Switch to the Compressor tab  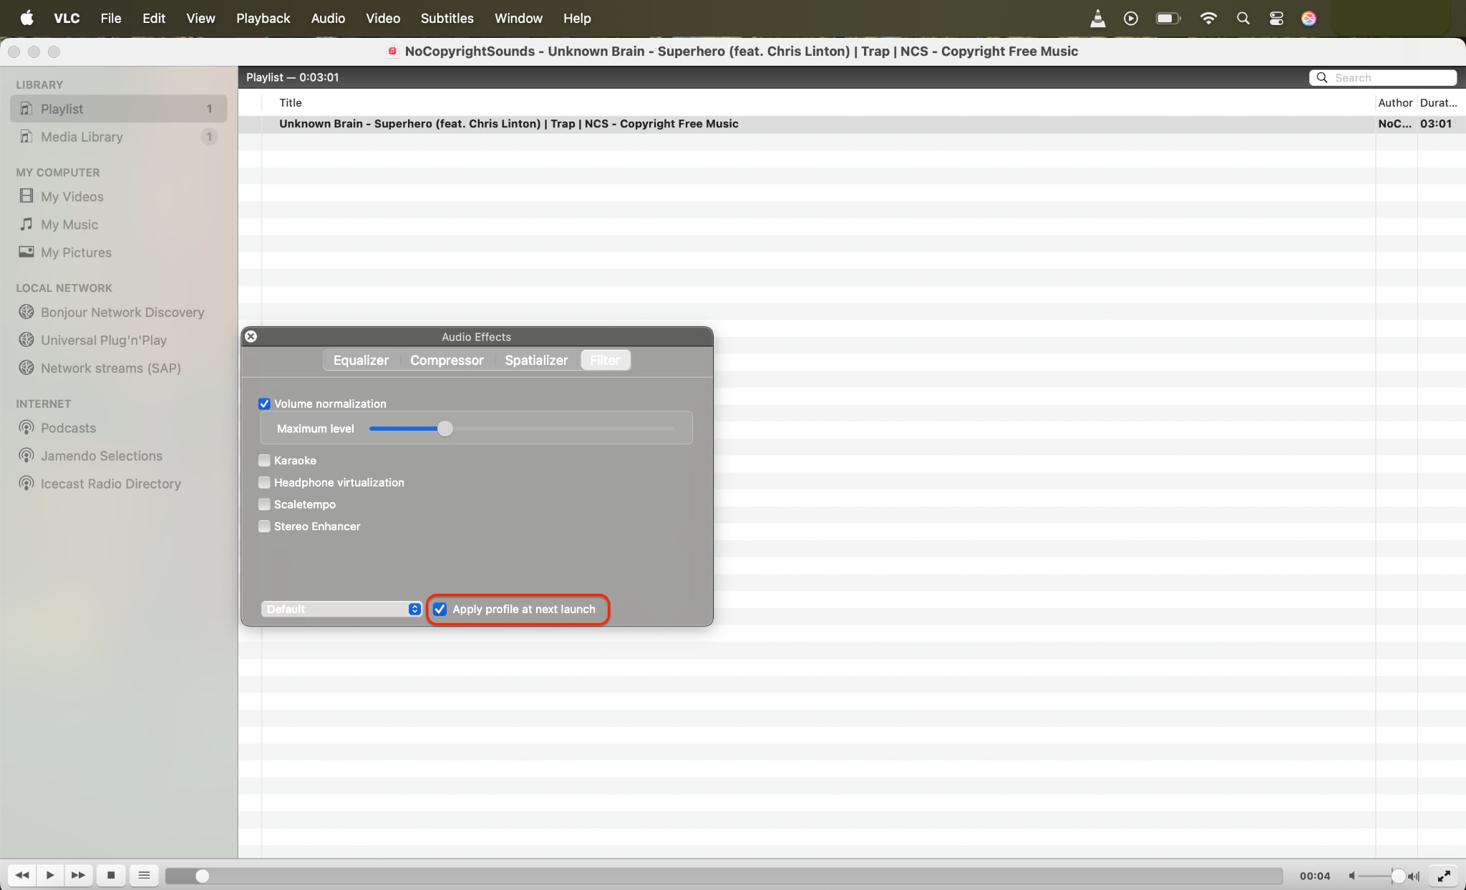[447, 360]
